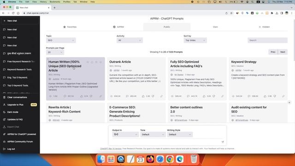295x166 pixels.
Task: Switch to the Favorites tab
Action: [x=70, y=27]
